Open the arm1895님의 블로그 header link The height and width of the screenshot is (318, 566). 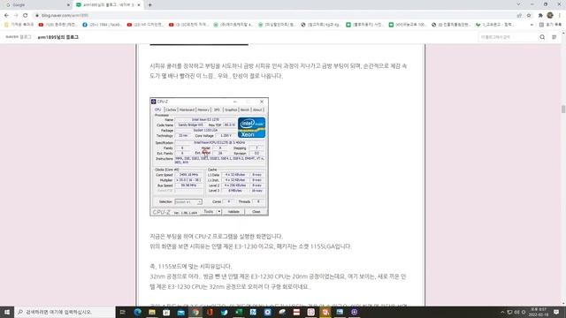58,37
